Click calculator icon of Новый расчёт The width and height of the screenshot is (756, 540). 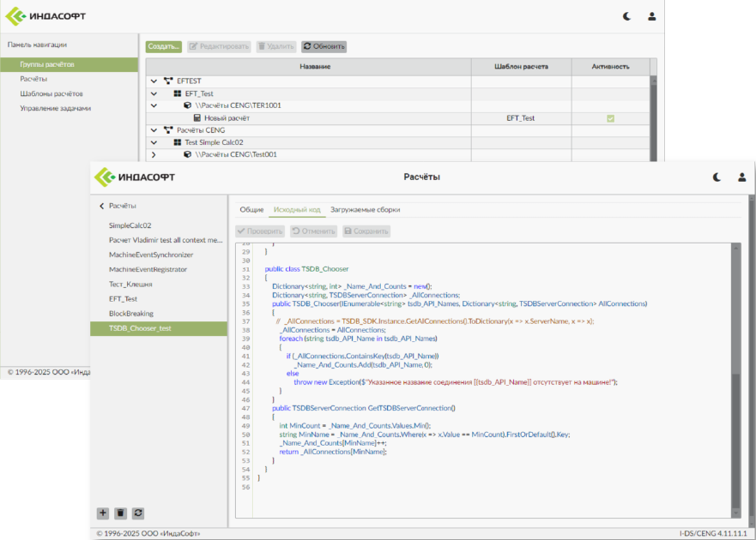tap(197, 118)
